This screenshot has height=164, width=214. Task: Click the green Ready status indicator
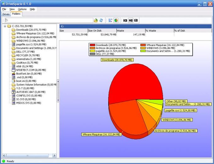click(x=3, y=161)
